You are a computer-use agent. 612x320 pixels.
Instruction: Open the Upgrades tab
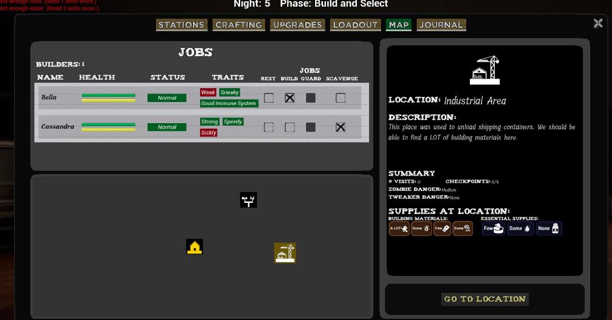[x=298, y=25]
